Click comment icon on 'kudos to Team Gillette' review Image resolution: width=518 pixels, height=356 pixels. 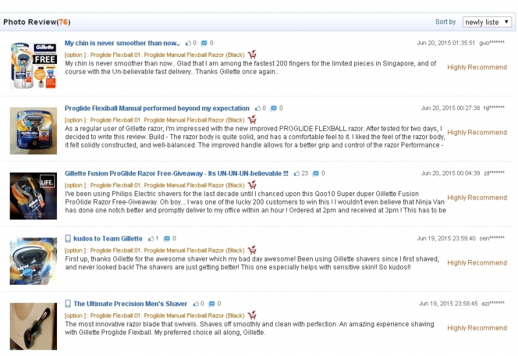pos(166,239)
